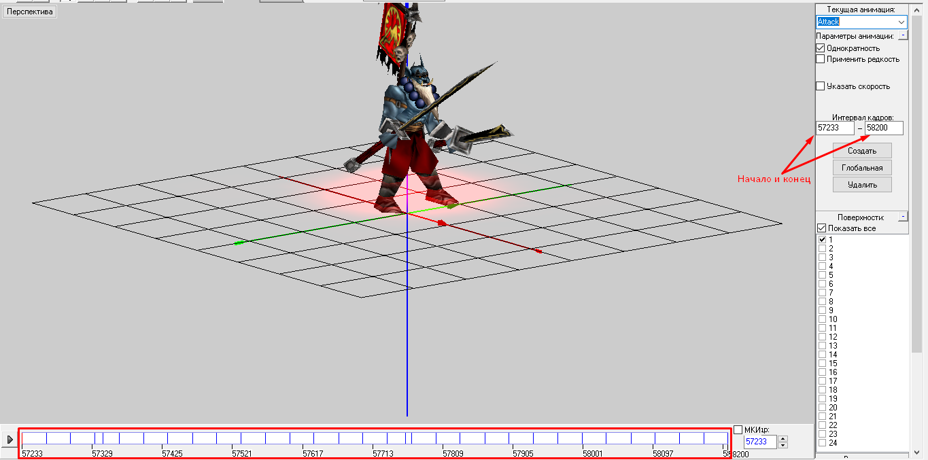Play the animation with the play button
The width and height of the screenshot is (928, 460).
(10, 440)
